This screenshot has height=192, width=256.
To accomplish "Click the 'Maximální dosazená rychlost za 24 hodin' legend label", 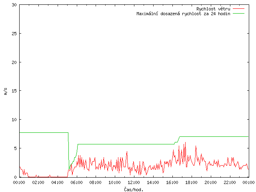I will pyautogui.click(x=183, y=14).
